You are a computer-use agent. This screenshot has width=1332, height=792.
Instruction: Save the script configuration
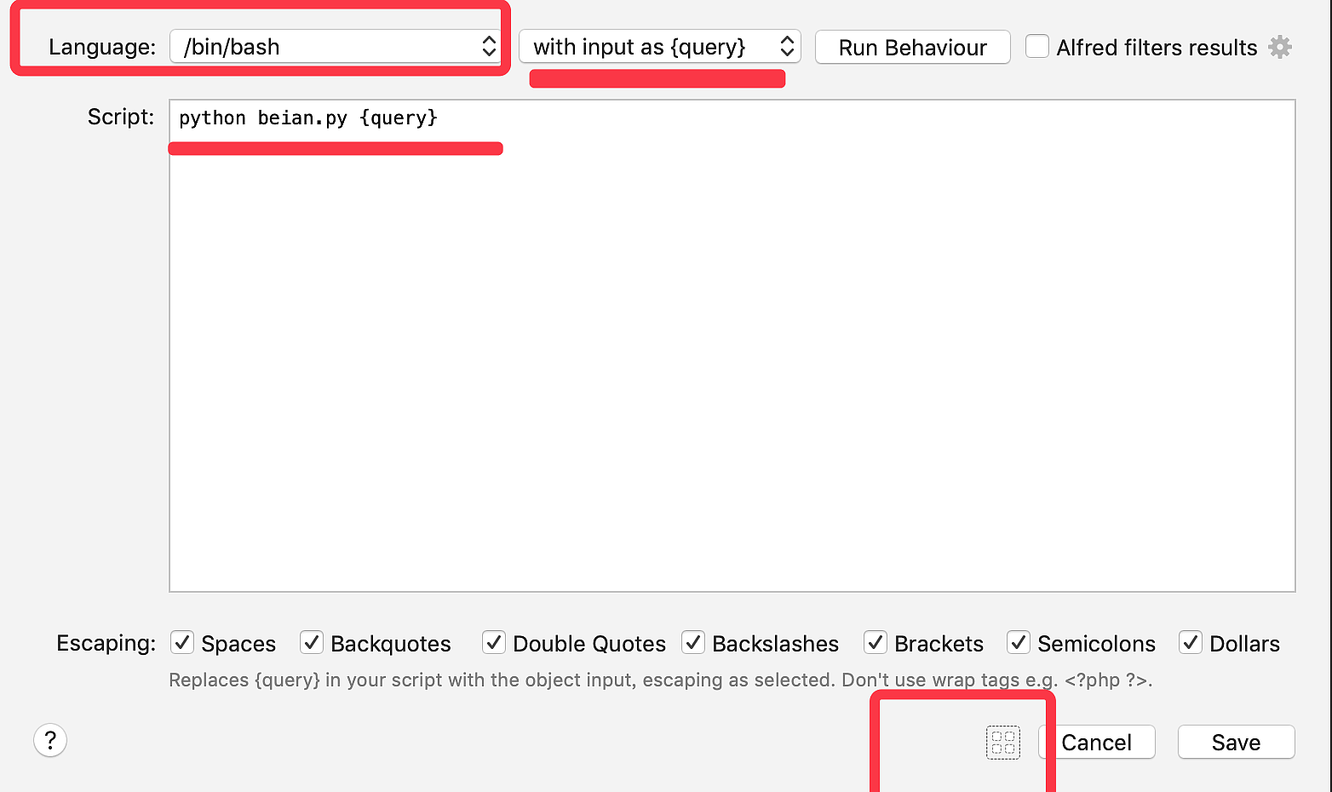tap(1236, 743)
